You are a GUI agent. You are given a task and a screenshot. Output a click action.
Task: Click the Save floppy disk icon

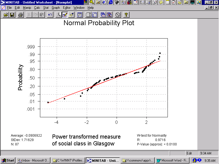(x=12, y=15)
